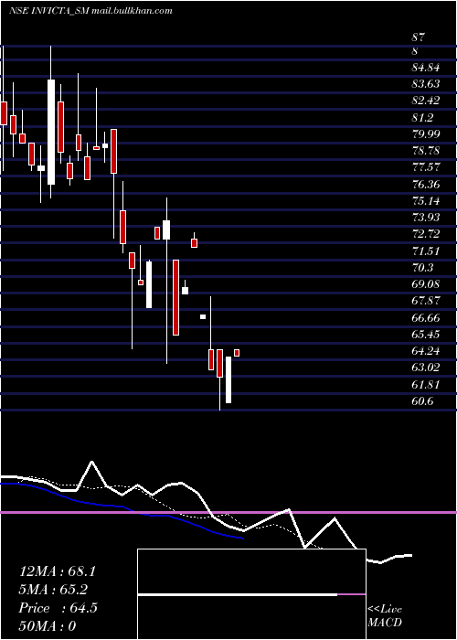Click the NSE INVICTA_SM chart title

pyautogui.click(x=90, y=11)
